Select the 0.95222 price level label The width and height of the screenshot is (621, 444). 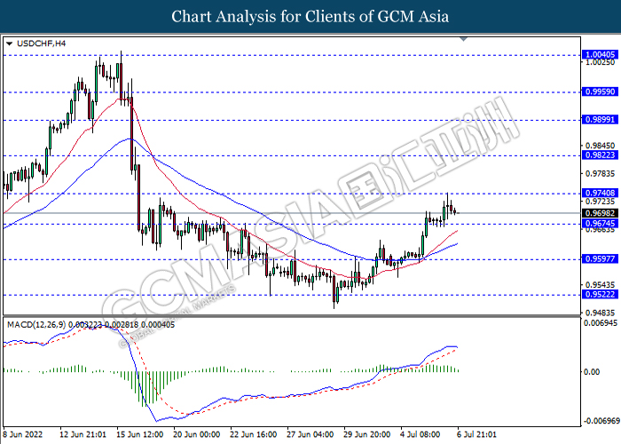600,294
